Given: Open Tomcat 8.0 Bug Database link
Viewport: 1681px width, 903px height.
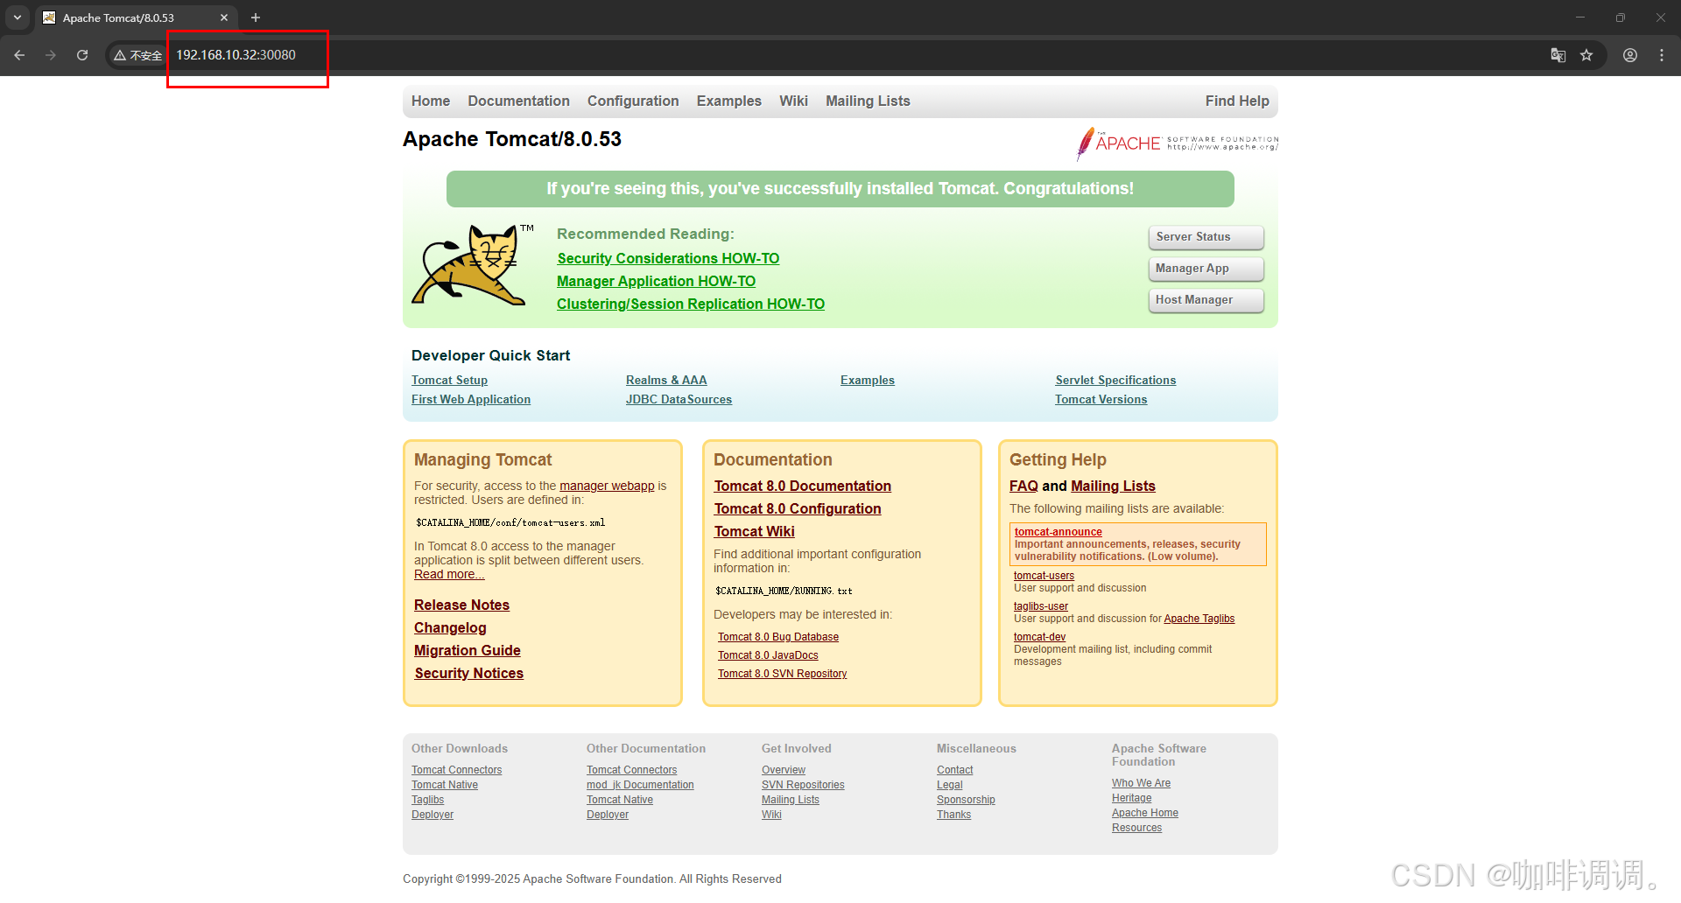Looking at the screenshot, I should tap(778, 638).
